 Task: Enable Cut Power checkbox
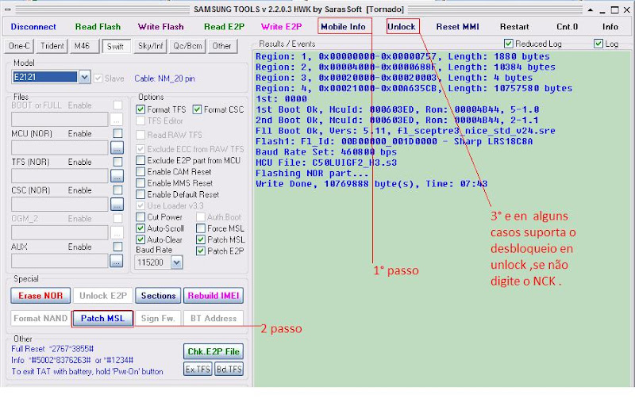coord(140,217)
